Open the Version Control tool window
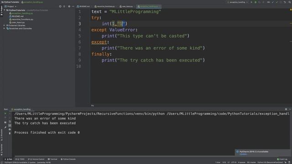The image size is (292, 164). click(36, 159)
